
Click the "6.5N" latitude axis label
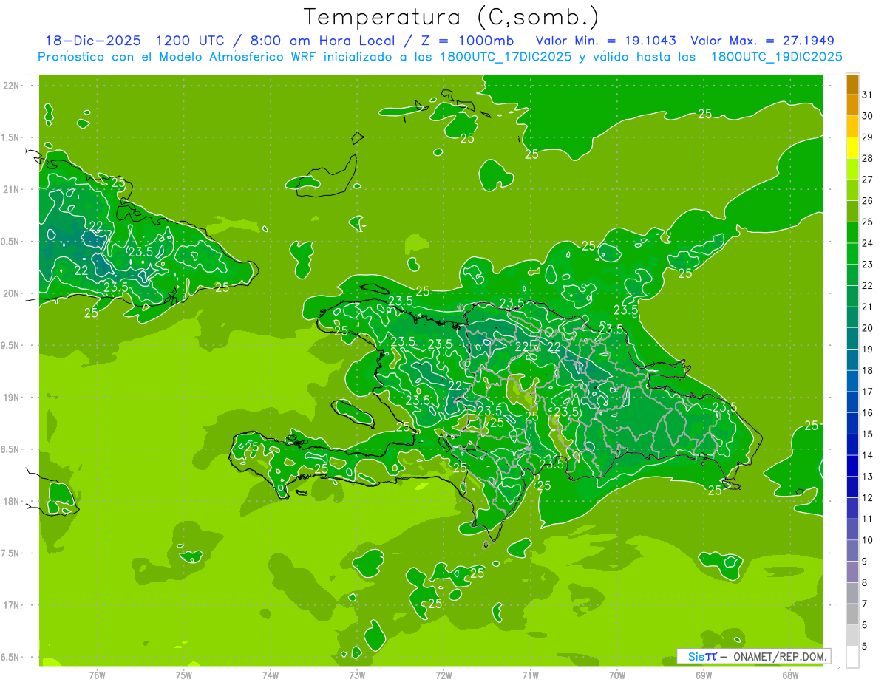[x=11, y=657]
